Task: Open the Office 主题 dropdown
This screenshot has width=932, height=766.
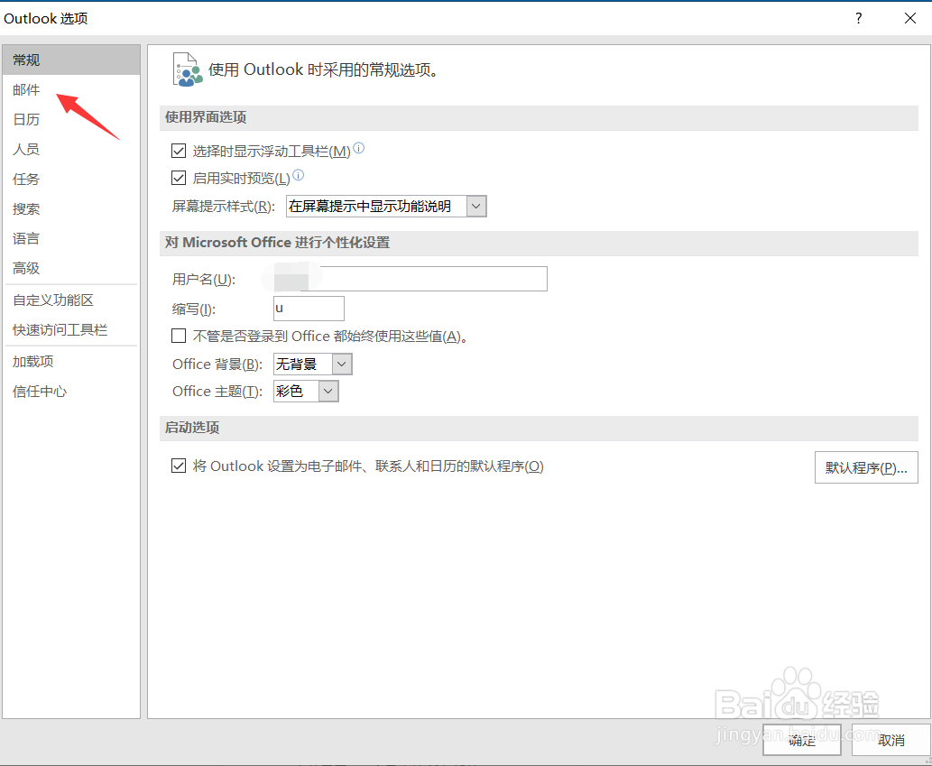Action: [330, 391]
